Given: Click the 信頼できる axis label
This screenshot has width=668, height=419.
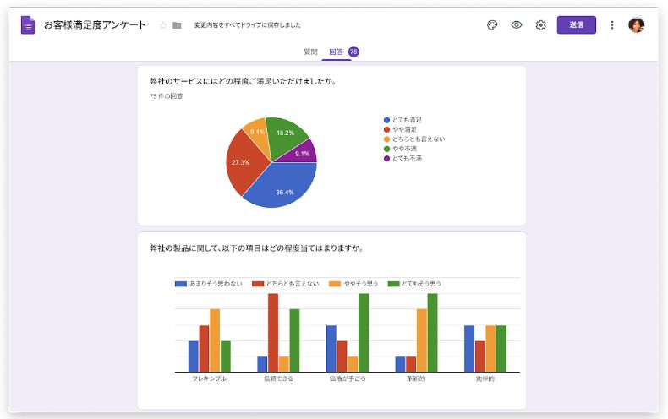Looking at the screenshot, I should pyautogui.click(x=278, y=378).
